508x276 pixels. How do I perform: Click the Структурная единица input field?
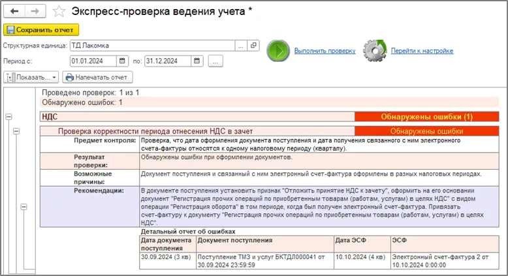click(x=152, y=46)
